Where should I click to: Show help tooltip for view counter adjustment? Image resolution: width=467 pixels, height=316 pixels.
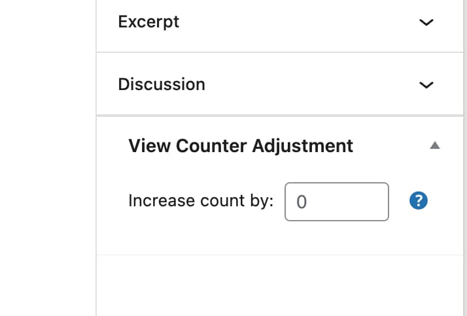tap(418, 201)
